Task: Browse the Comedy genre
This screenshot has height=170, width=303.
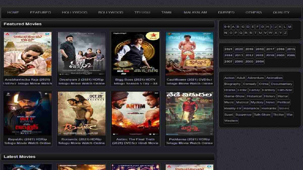Action: [250, 84]
